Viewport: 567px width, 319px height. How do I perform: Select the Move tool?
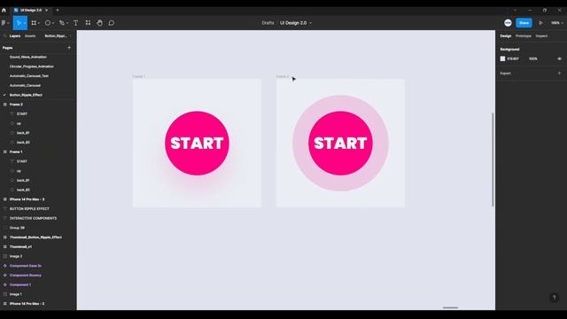(x=19, y=23)
